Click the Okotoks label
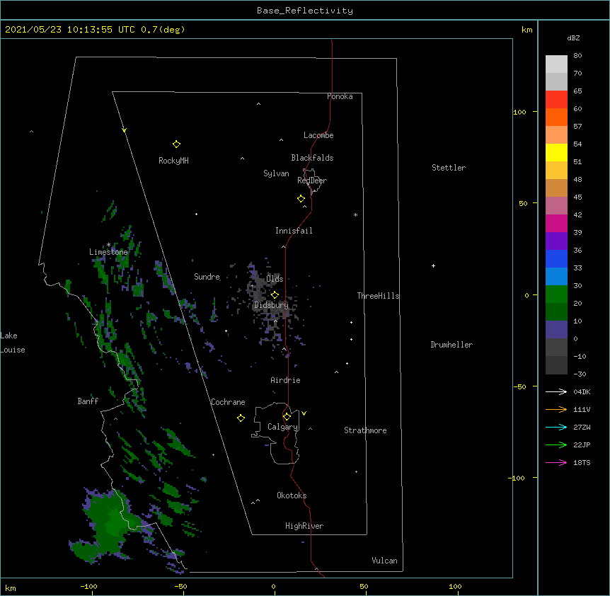610x596 pixels. (292, 495)
